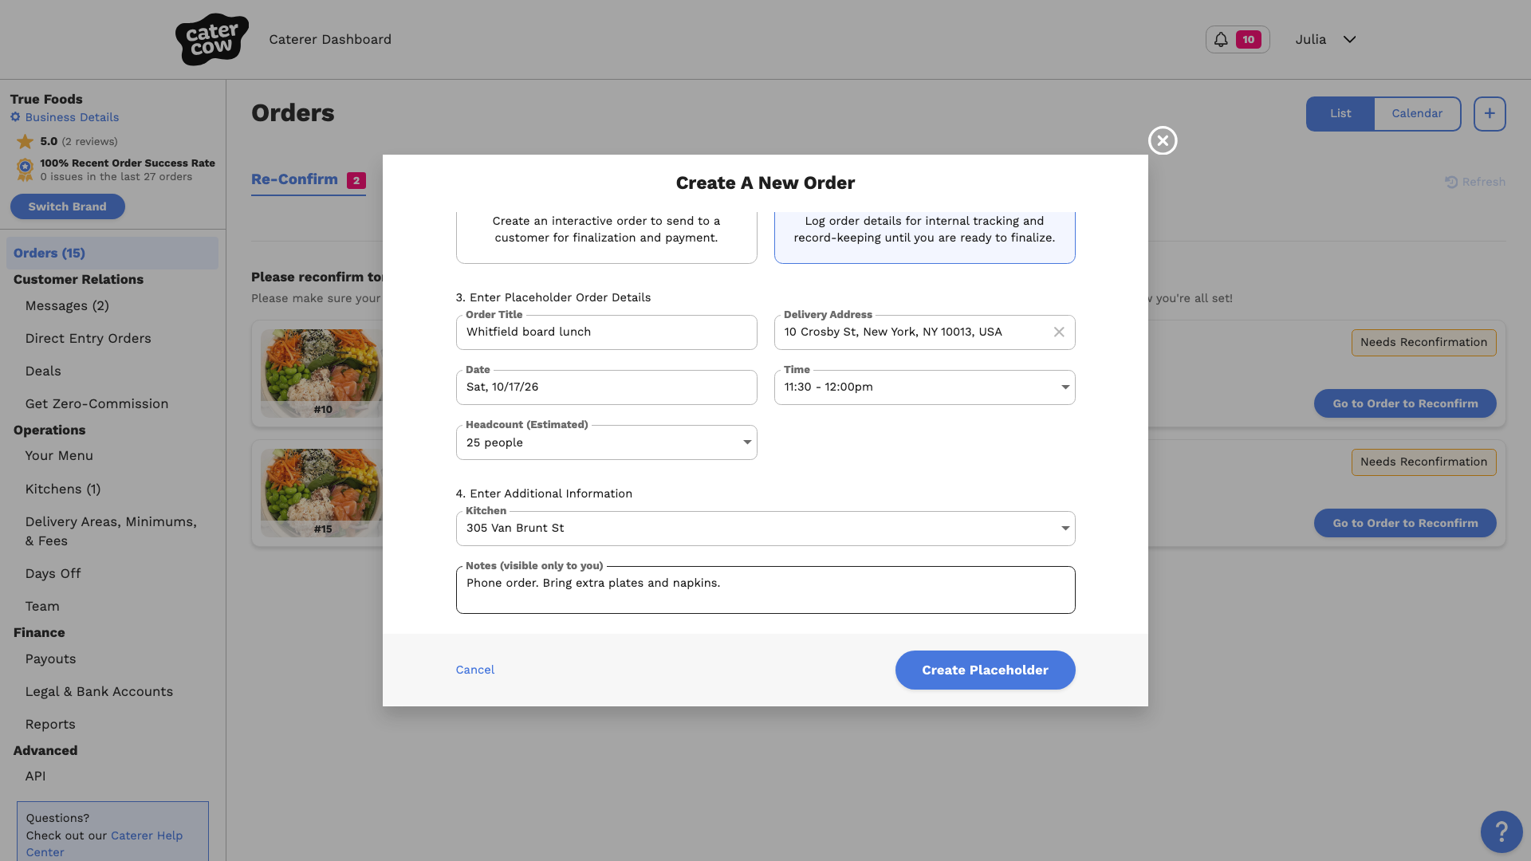This screenshot has height=861, width=1531.
Task: Go to Orders (15) in sidebar
Action: 112,253
